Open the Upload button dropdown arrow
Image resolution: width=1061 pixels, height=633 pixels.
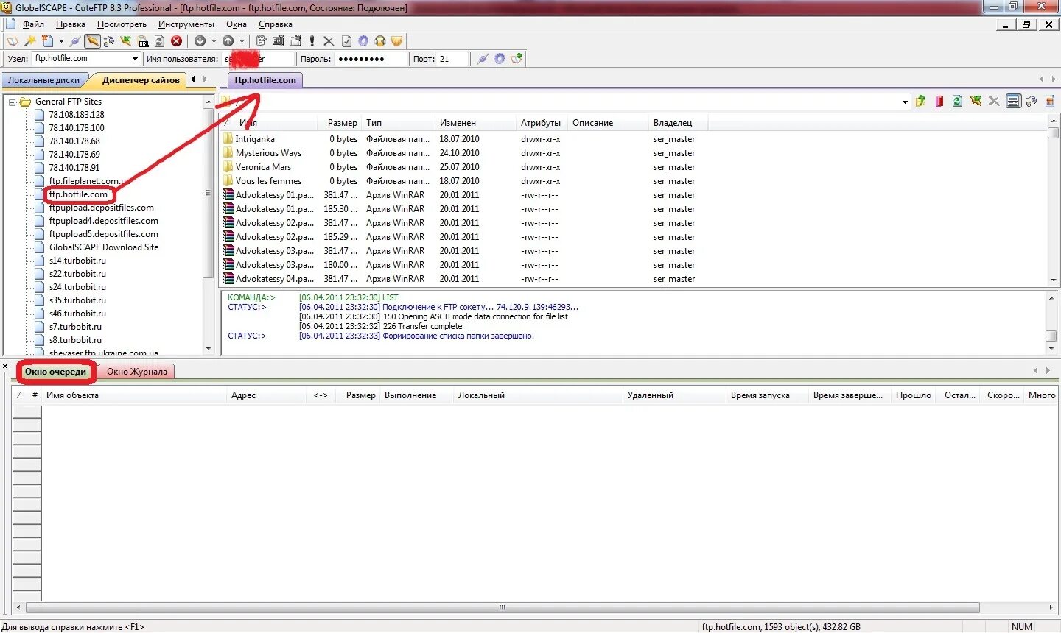coord(242,41)
